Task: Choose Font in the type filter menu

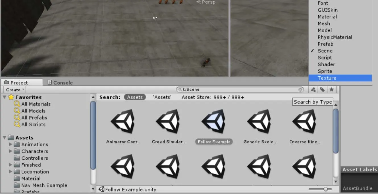Action: [340, 3]
